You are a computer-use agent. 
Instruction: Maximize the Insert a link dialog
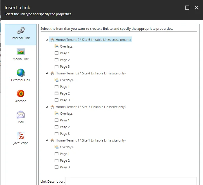(x=187, y=8)
